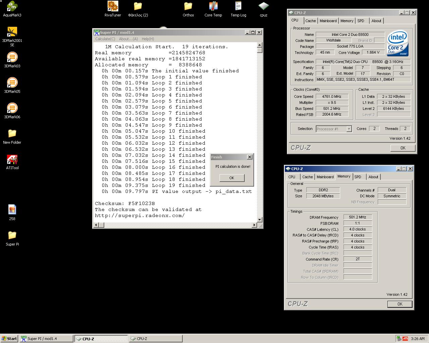The width and height of the screenshot is (429, 343).
Task: Open the About...(A) menu in Super PI
Action: (128, 39)
